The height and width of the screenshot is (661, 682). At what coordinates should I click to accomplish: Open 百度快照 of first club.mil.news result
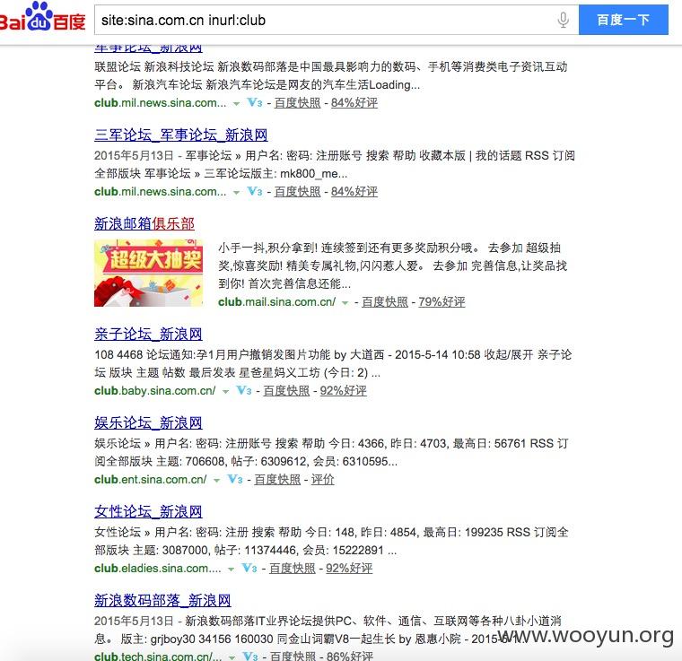[298, 103]
